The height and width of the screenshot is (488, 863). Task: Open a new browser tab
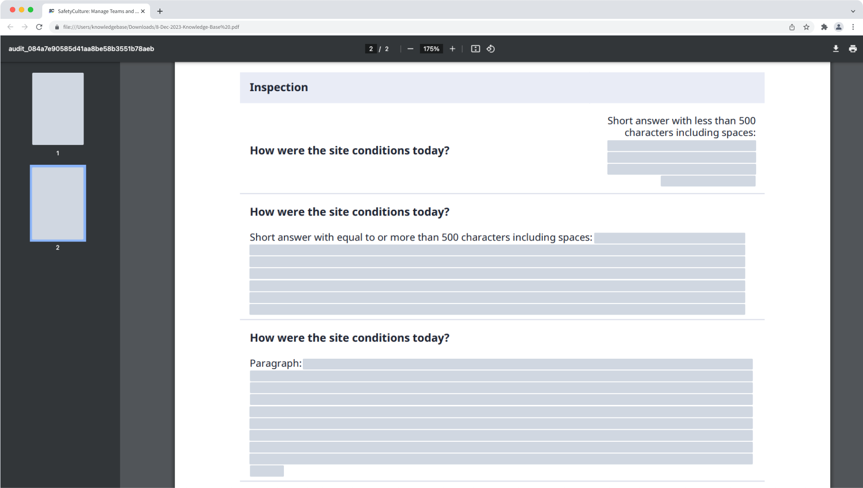(159, 11)
